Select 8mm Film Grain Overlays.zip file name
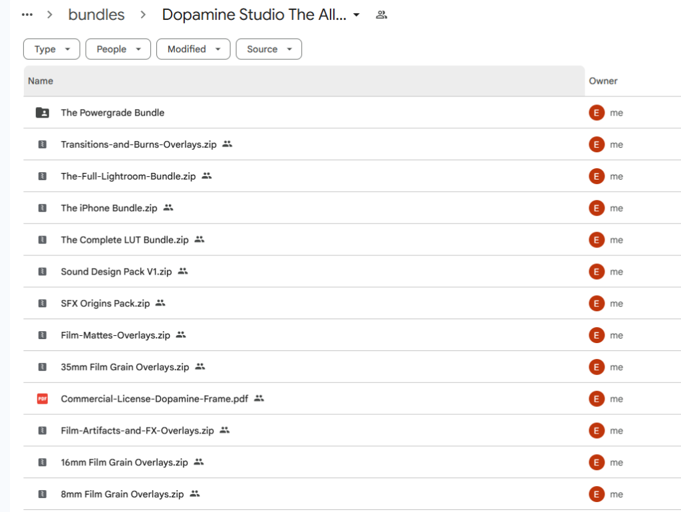Viewport: 681px width, 512px height. click(122, 494)
